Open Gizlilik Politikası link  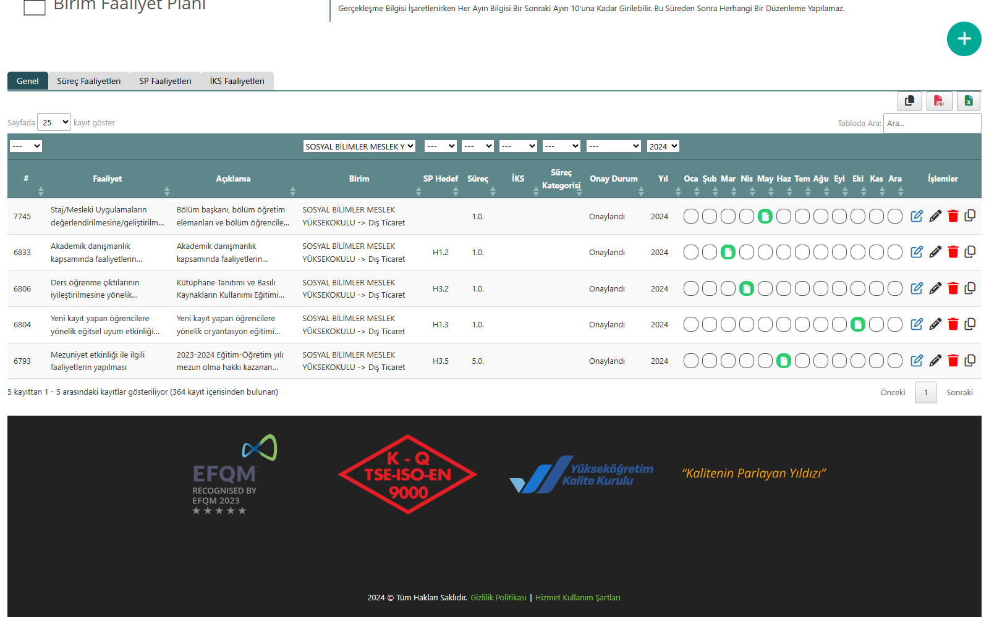coord(498,598)
